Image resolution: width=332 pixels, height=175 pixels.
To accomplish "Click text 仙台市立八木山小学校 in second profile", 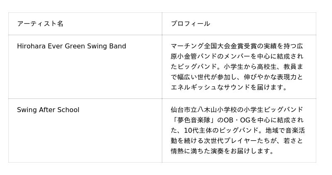I will point(204,110).
